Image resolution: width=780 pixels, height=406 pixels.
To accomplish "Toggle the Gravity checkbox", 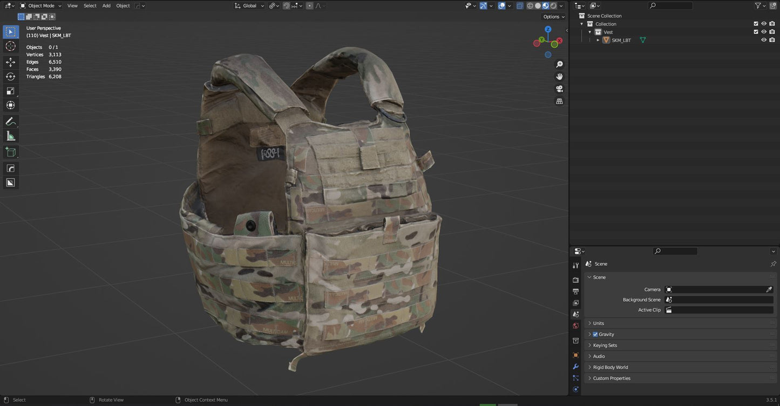I will [595, 334].
